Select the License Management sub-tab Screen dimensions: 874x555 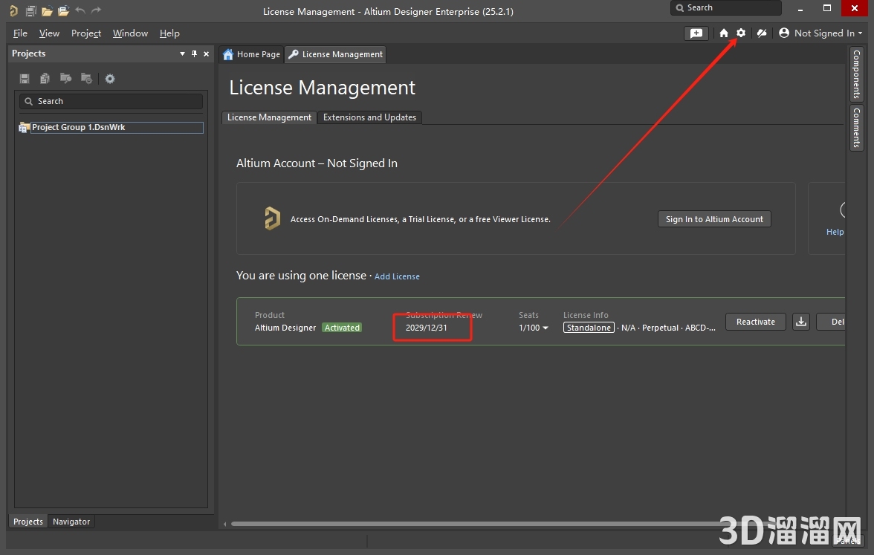pyautogui.click(x=269, y=117)
